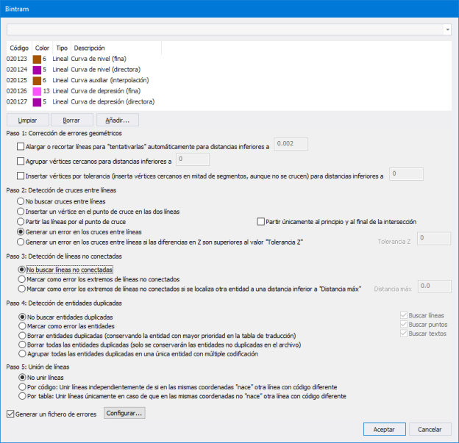Select row Curva de nivel (directora)
The height and width of the screenshot is (443, 459).
click(x=108, y=69)
